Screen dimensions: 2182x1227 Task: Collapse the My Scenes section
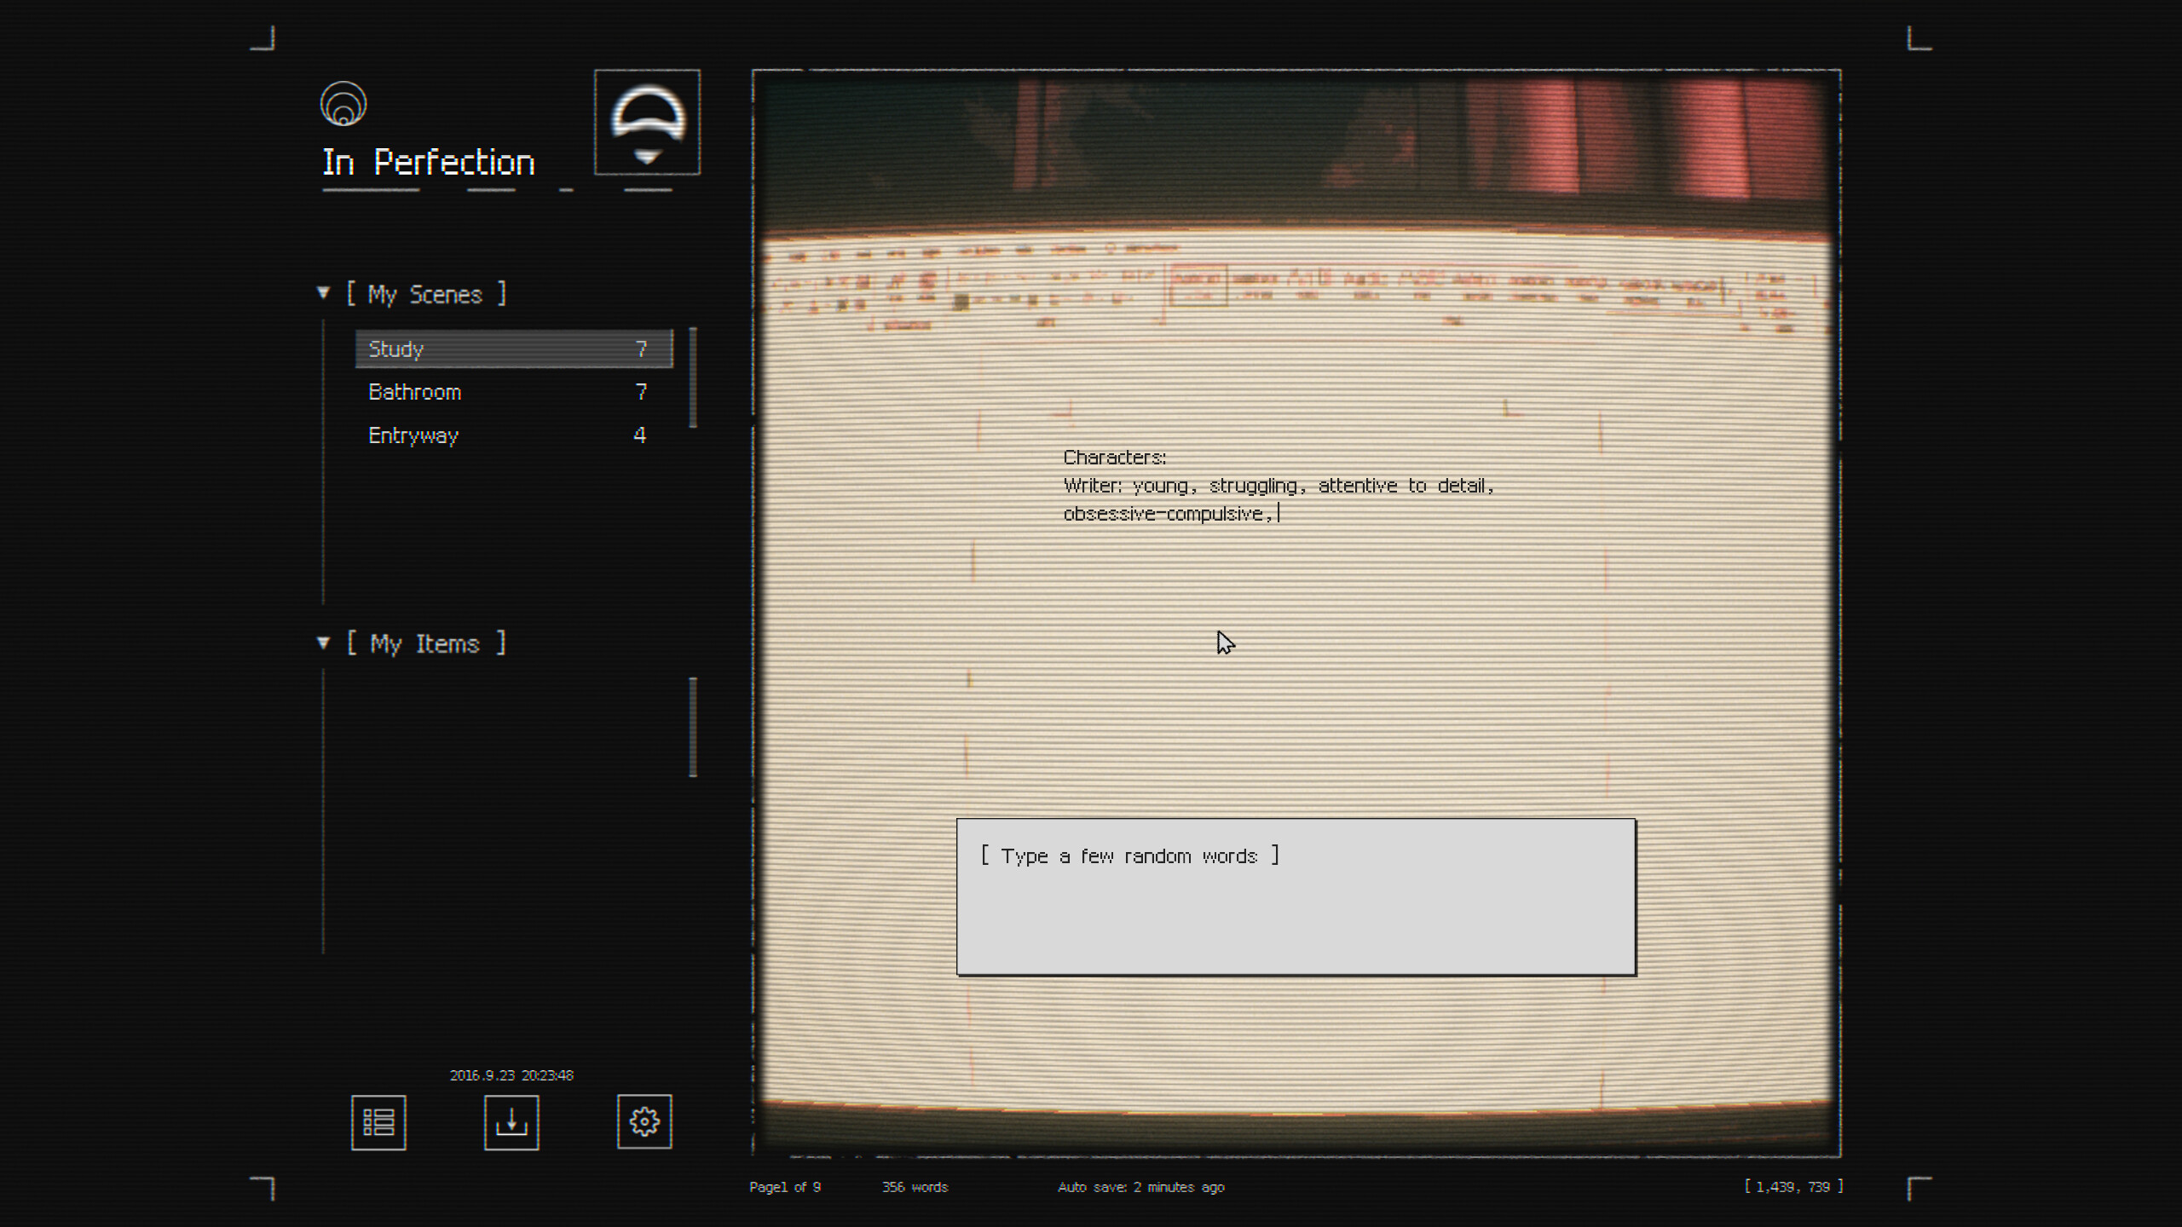pyautogui.click(x=323, y=293)
